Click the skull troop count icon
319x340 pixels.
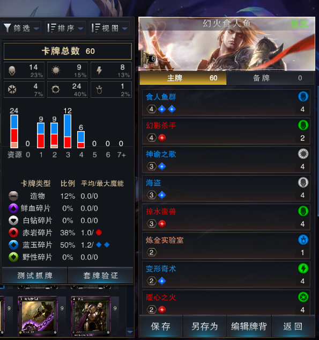tap(12, 70)
